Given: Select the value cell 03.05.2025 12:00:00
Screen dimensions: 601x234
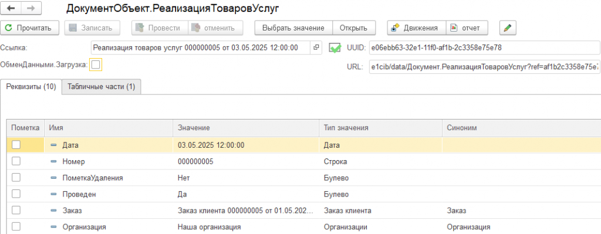Looking at the screenshot, I should 246,145.
